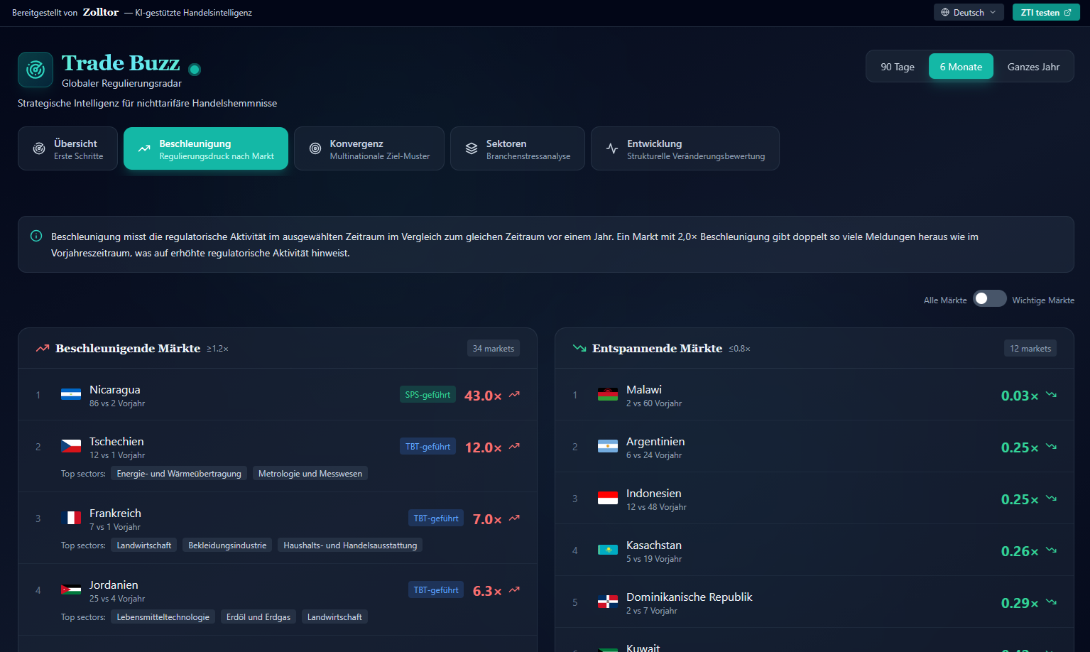Click the ZTI testen button
Viewport: 1090px width, 652px height.
1046,12
